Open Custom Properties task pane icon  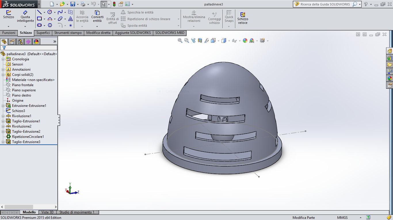tap(390, 85)
